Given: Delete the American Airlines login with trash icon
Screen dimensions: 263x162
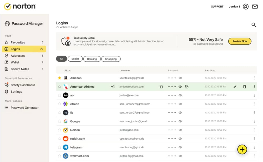Looking at the screenshot, I should (245, 87).
